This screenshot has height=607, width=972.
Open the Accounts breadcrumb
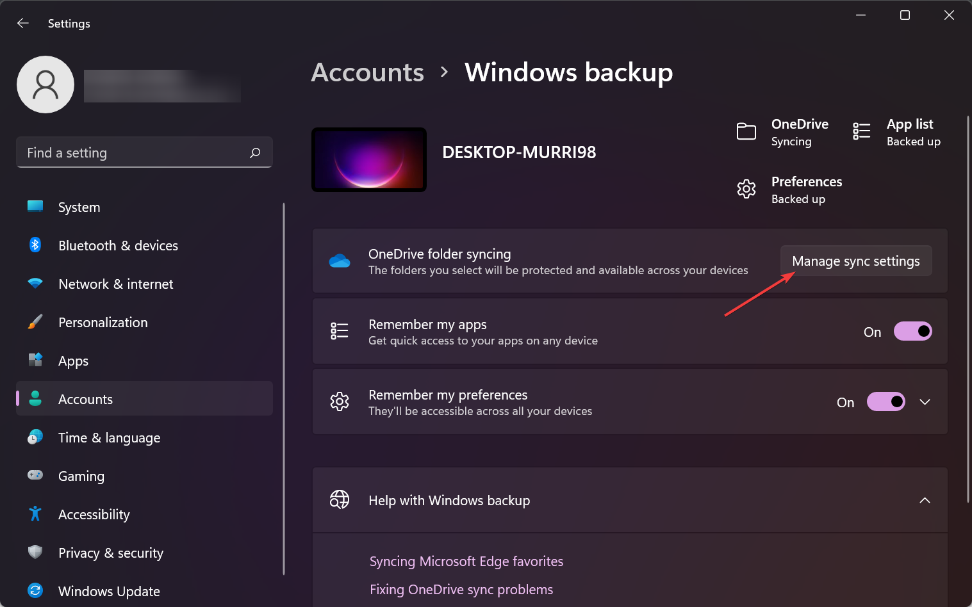point(367,72)
